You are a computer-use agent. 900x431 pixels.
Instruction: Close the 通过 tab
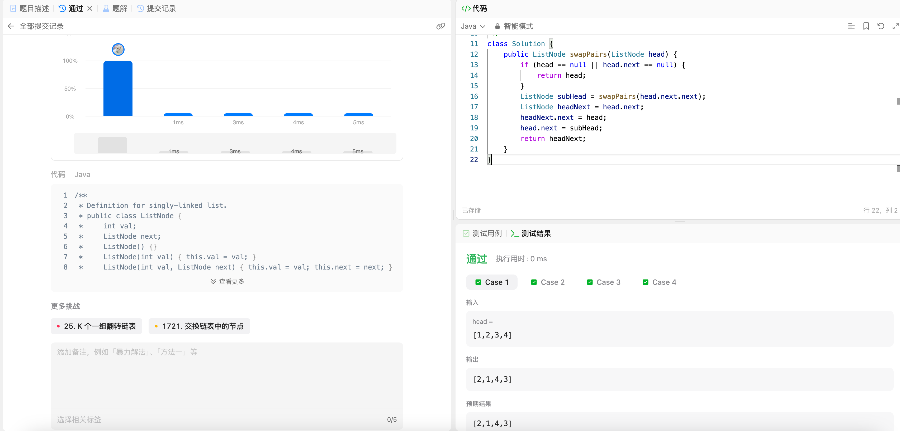coord(90,8)
